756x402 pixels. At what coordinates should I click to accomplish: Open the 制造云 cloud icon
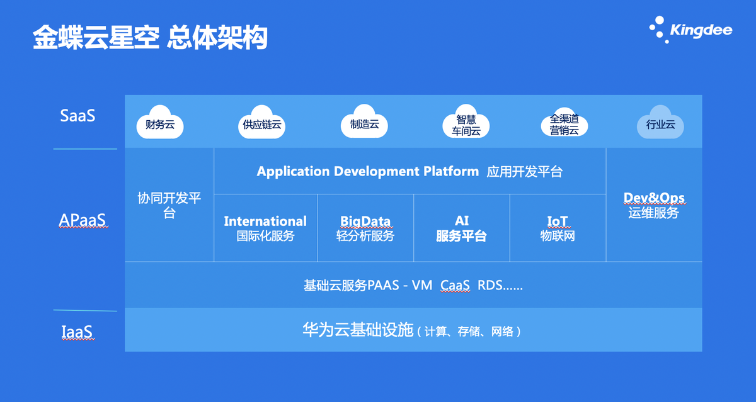365,121
